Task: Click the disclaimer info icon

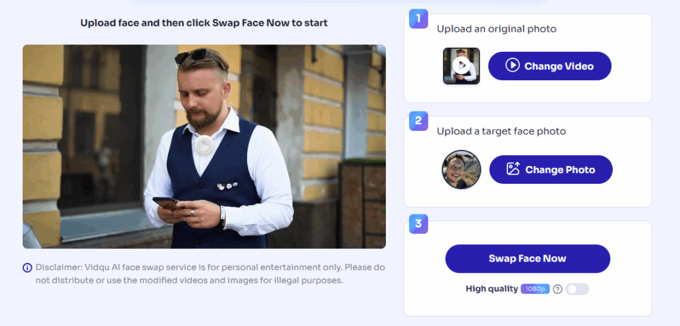Action: pos(27,268)
